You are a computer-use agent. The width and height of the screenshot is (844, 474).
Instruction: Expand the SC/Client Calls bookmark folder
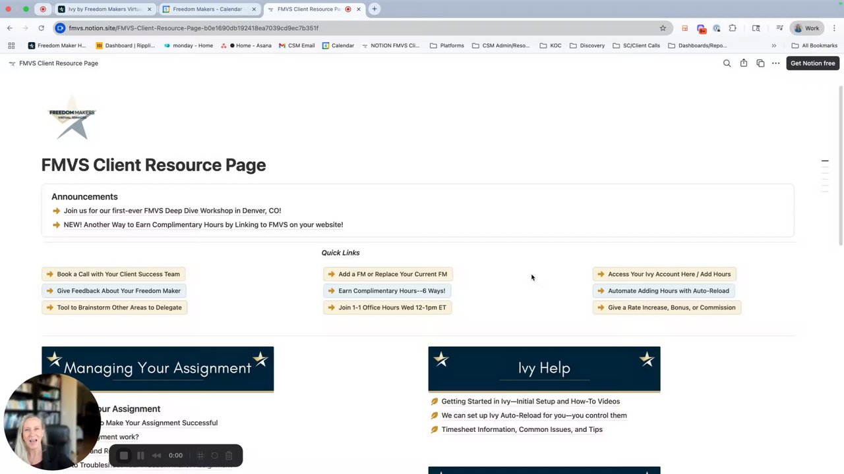coord(636,45)
